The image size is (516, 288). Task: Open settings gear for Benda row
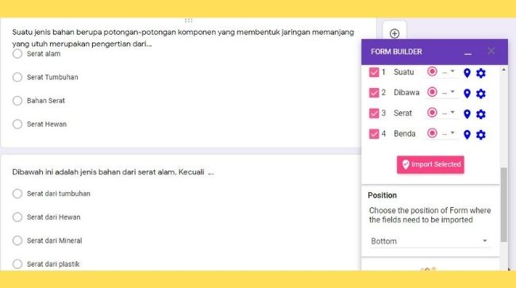(x=481, y=134)
